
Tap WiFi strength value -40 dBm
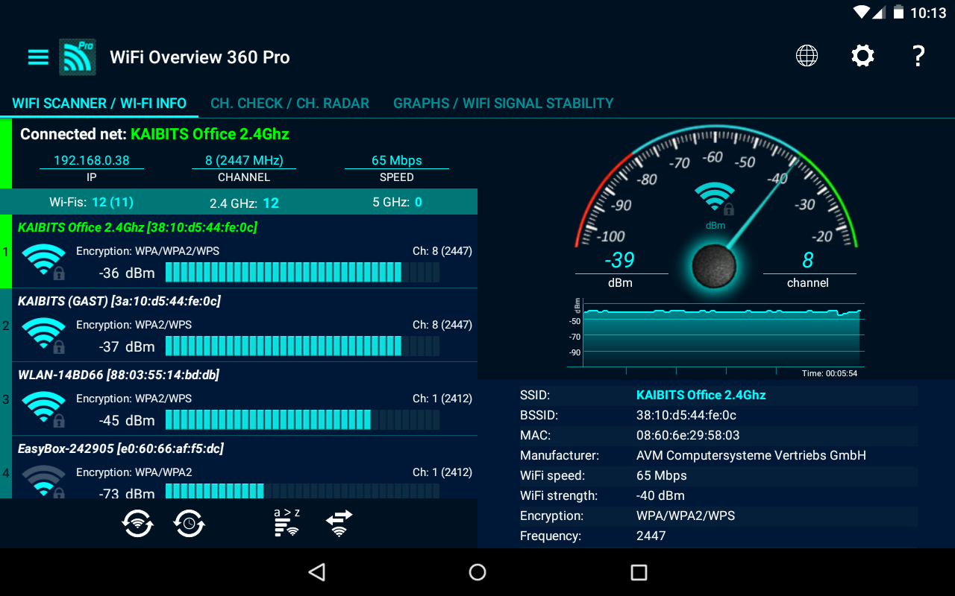(x=660, y=495)
